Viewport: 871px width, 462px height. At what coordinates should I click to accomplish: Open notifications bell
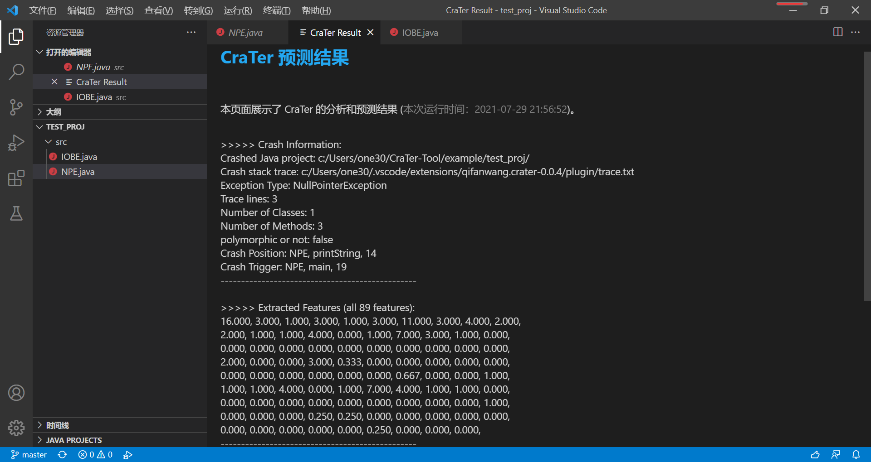(856, 455)
